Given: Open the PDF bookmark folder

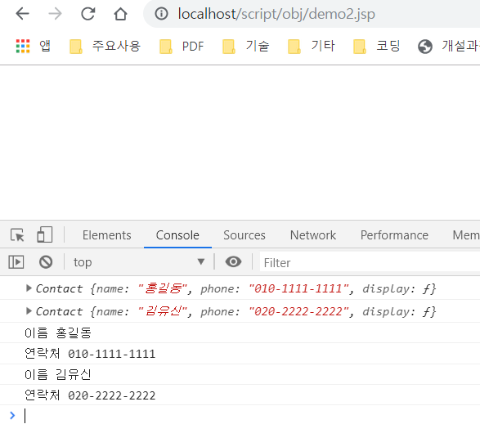Looking at the screenshot, I should 182,47.
